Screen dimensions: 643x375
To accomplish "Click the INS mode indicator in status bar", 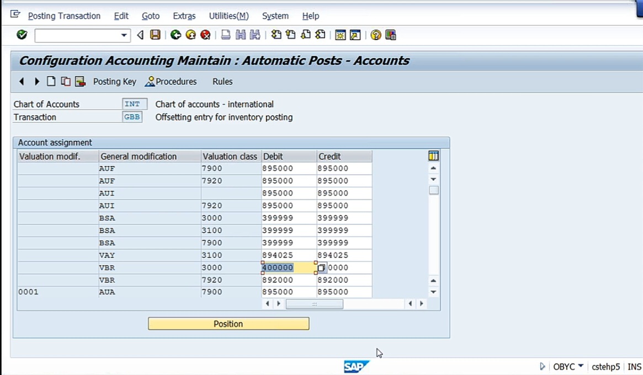I will tap(634, 367).
